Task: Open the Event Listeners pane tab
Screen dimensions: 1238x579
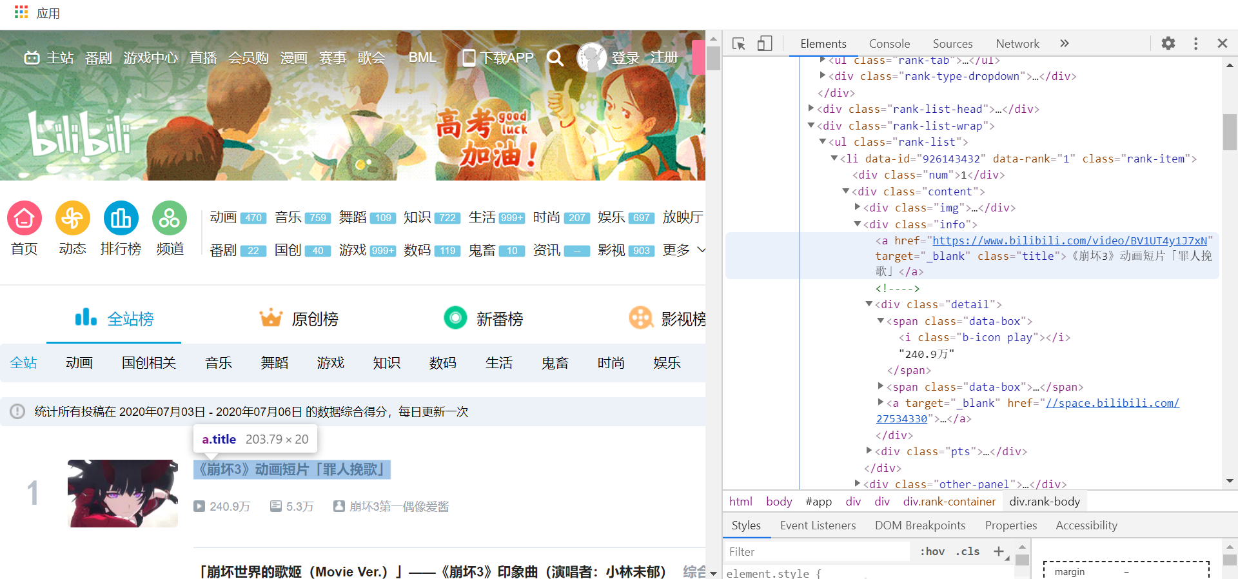Action: tap(818, 525)
